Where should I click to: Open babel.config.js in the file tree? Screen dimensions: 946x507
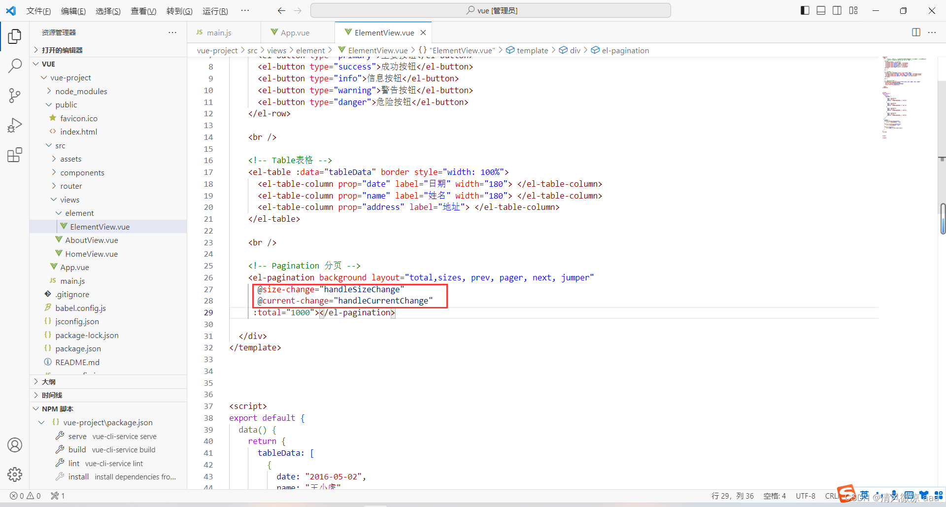tap(80, 308)
